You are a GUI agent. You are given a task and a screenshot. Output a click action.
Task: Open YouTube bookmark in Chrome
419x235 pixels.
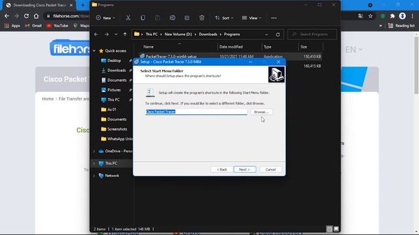click(x=57, y=25)
